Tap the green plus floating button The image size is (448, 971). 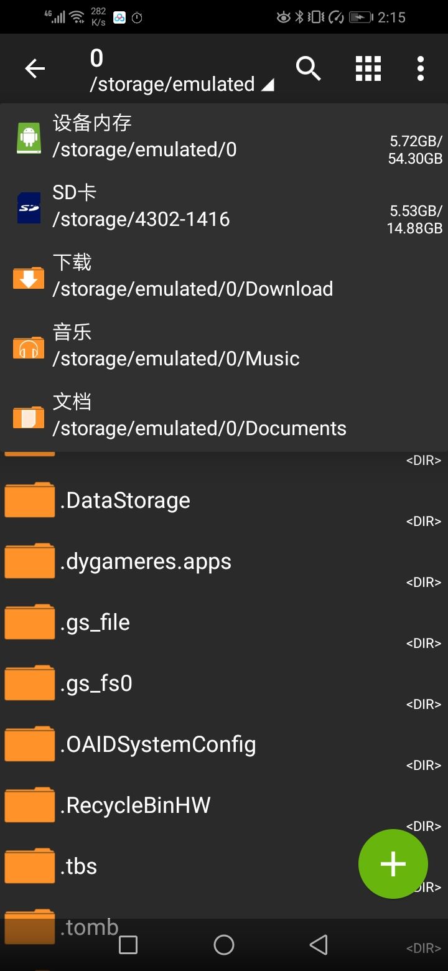tap(393, 863)
